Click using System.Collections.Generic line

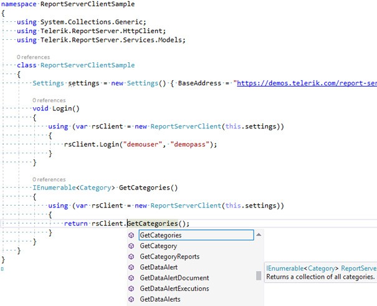click(x=81, y=22)
